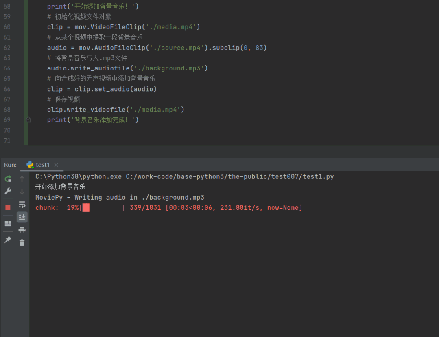Close the test1 run tab
This screenshot has height=337, width=439.
pos(56,165)
